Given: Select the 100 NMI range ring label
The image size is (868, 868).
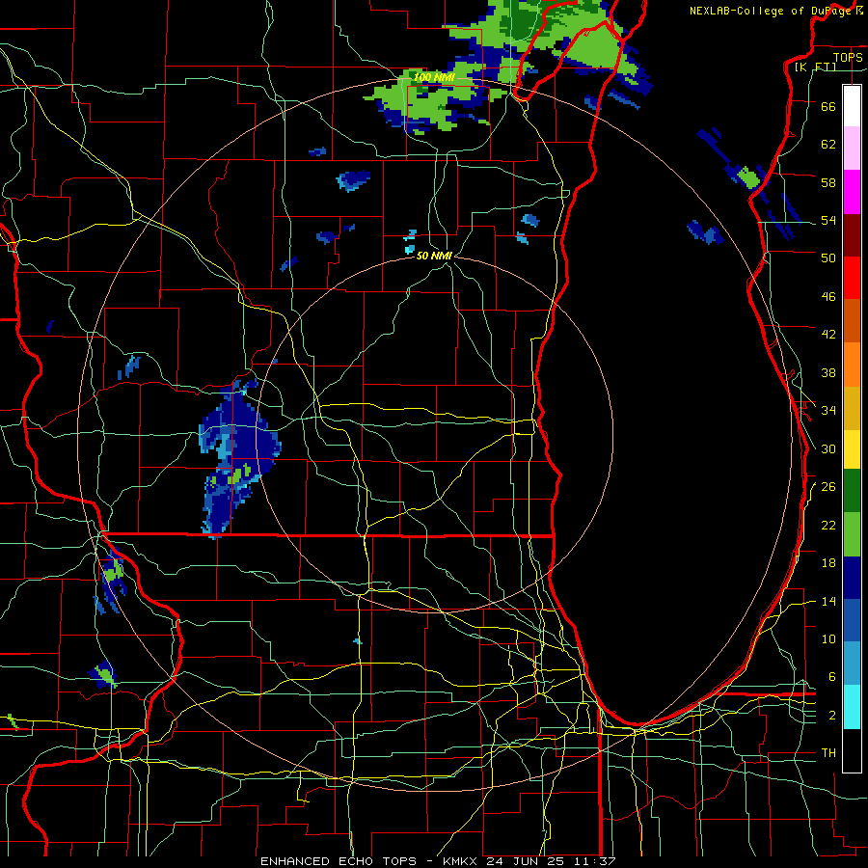Looking at the screenshot, I should [x=434, y=77].
